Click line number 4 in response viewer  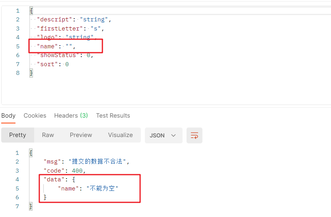coord(17,179)
